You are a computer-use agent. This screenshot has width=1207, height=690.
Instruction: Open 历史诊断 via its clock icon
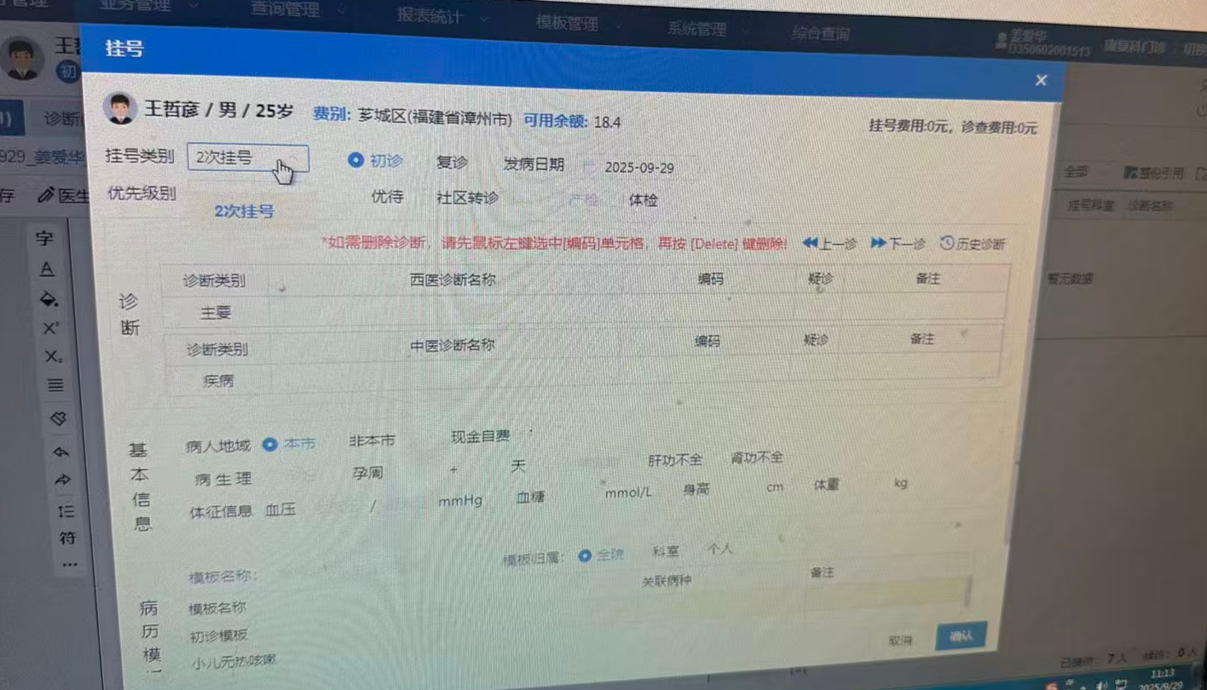(x=947, y=244)
